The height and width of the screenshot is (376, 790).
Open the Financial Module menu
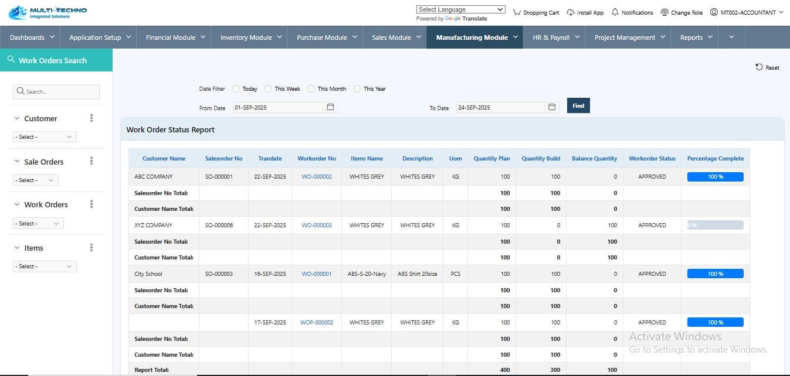(175, 37)
